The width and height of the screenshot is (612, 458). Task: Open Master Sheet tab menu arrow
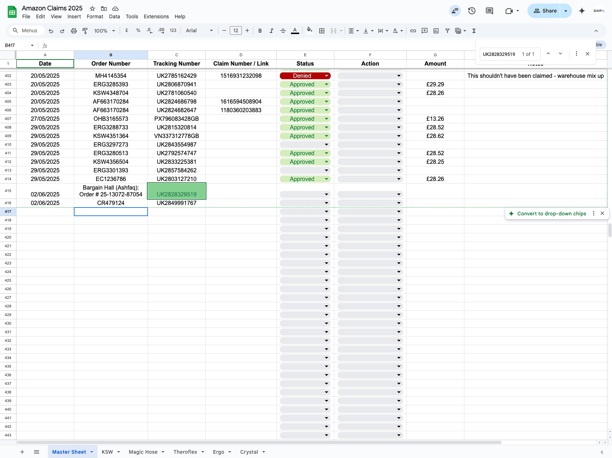[x=92, y=452]
